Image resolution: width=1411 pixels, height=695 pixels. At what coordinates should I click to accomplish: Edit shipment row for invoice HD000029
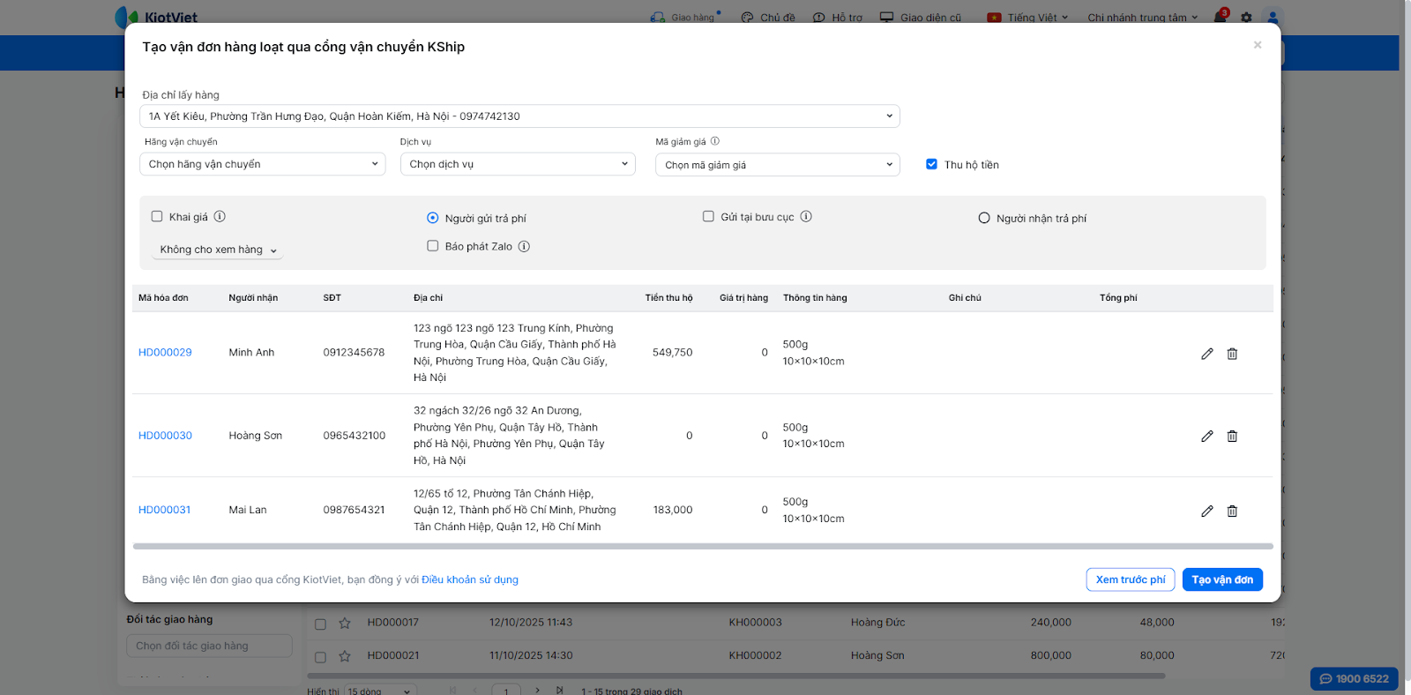tap(1206, 354)
